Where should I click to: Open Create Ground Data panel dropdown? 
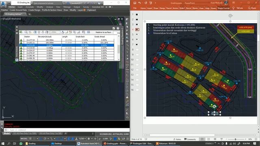(x=18, y=10)
